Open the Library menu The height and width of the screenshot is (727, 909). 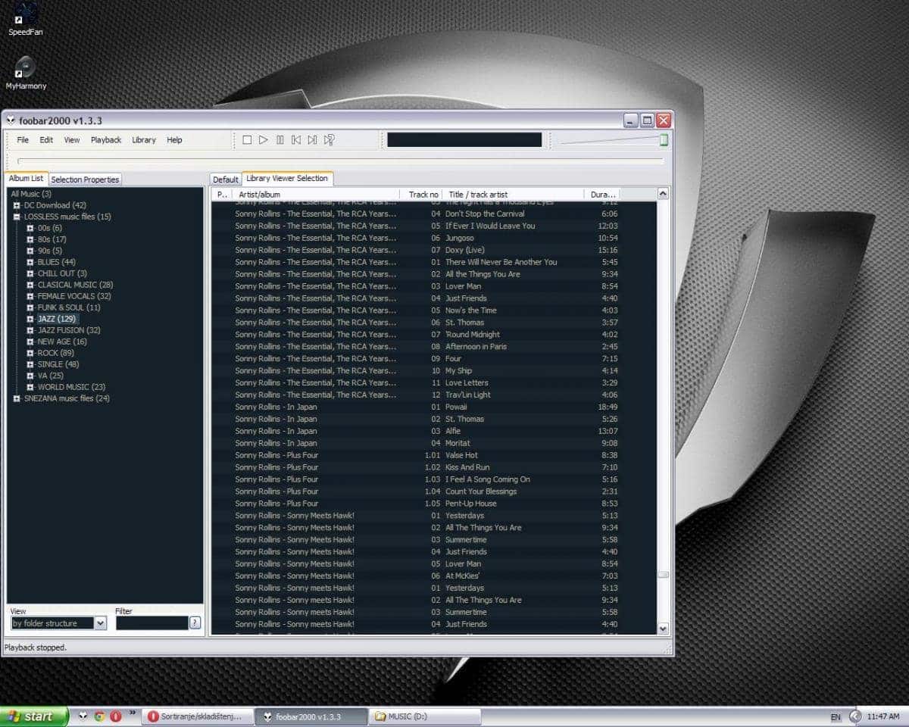click(144, 140)
